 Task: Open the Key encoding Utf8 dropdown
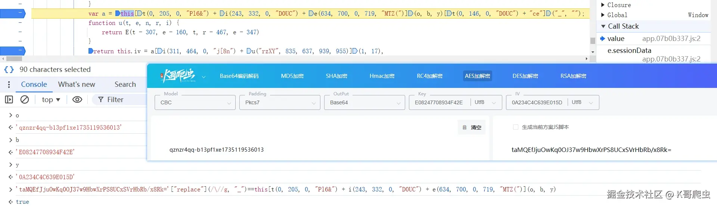[x=486, y=102]
